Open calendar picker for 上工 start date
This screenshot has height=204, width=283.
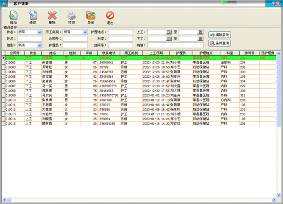(x=169, y=32)
